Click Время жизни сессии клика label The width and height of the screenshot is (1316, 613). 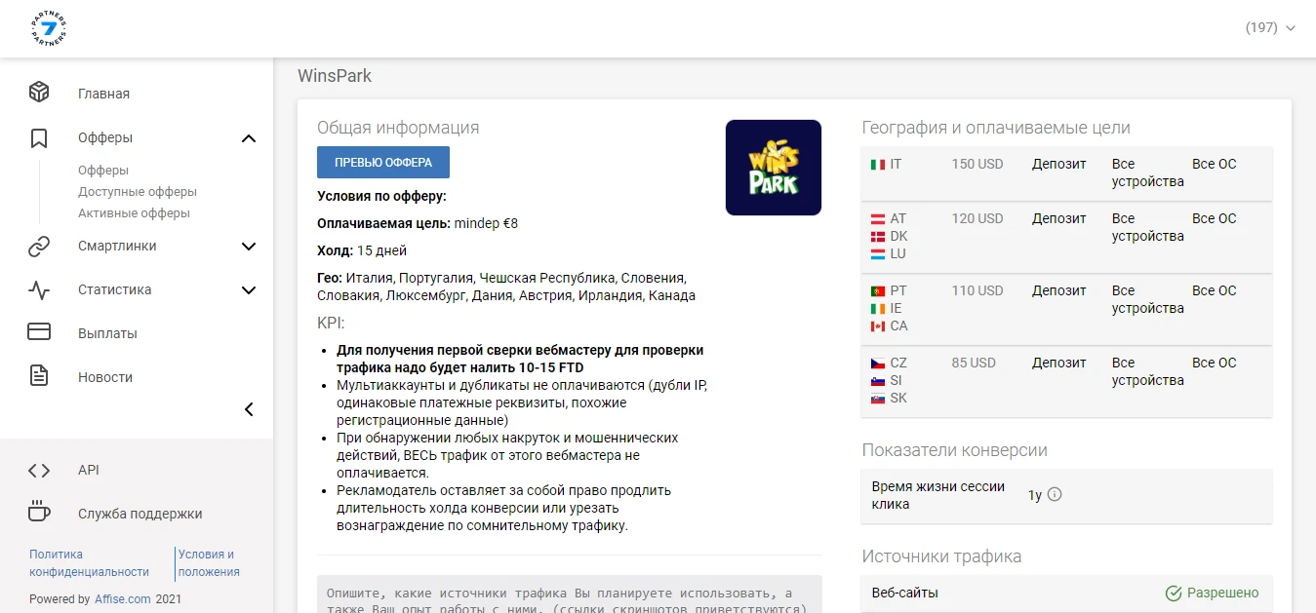pos(937,495)
